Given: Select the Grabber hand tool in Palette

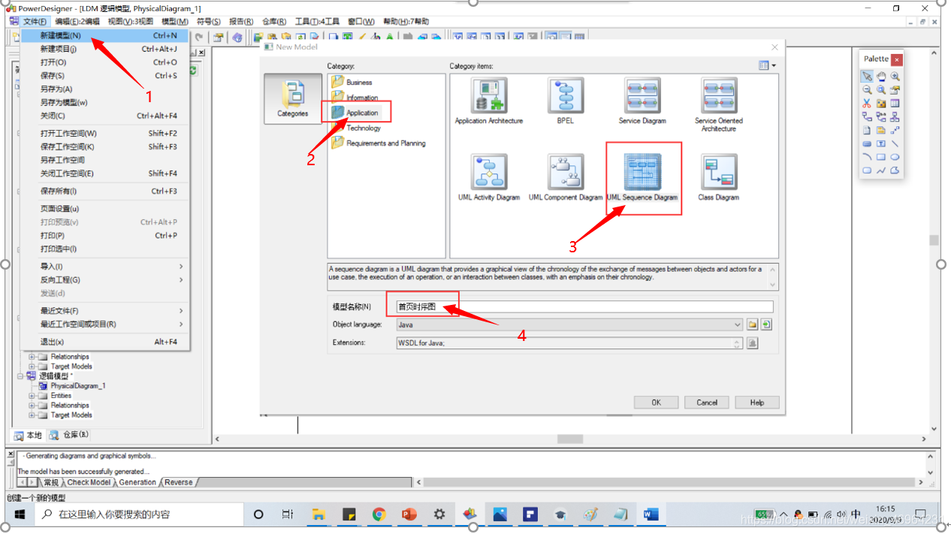Looking at the screenshot, I should 881,76.
